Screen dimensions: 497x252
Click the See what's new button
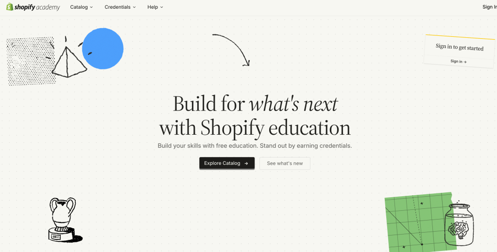pos(285,163)
